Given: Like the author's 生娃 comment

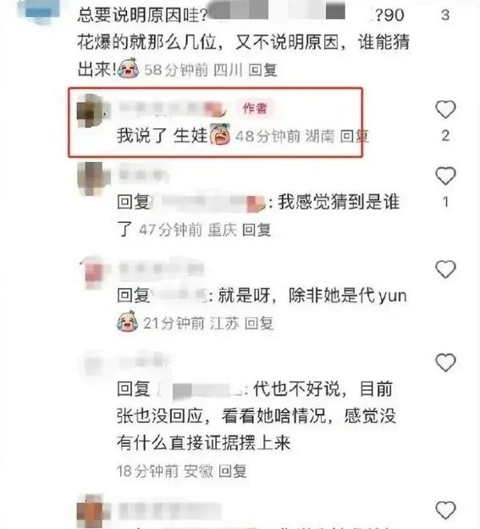Looking at the screenshot, I should (x=445, y=109).
